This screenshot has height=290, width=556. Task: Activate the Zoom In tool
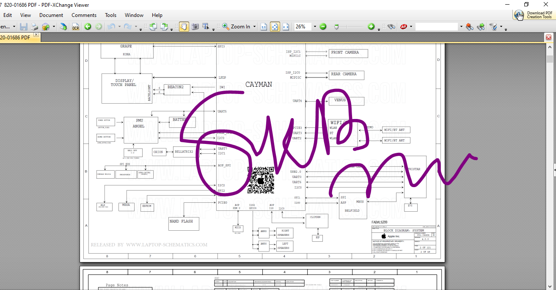click(x=236, y=27)
